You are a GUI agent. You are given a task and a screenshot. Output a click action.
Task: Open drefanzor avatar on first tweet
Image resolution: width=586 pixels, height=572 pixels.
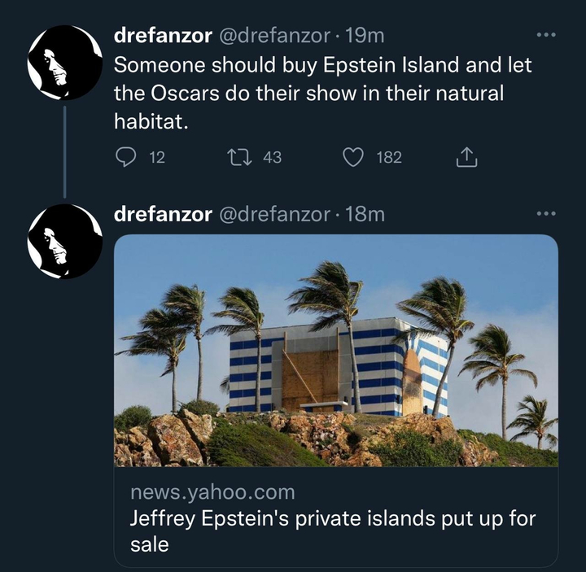(x=65, y=63)
